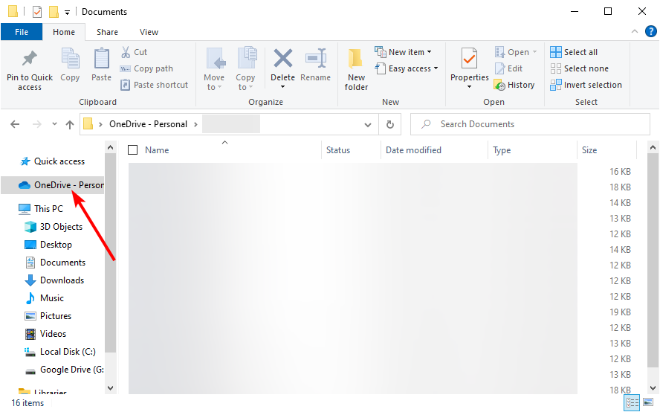The height and width of the screenshot is (412, 660).
Task: Sort by the Name column
Action: pyautogui.click(x=157, y=150)
